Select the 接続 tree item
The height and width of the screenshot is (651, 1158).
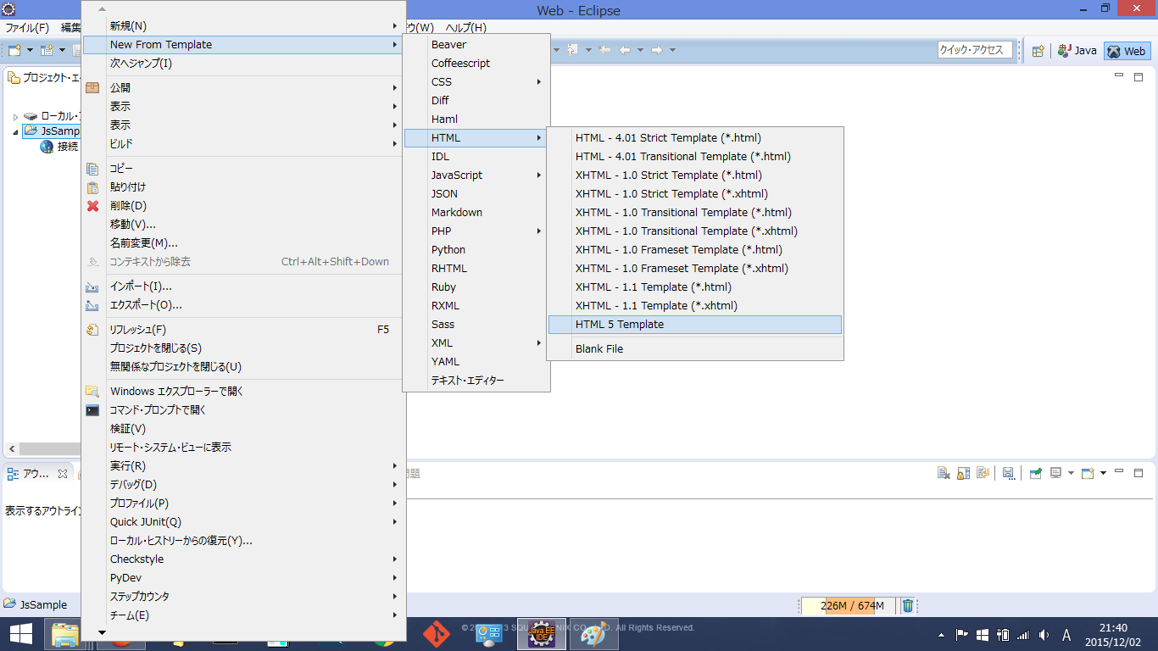coord(59,147)
